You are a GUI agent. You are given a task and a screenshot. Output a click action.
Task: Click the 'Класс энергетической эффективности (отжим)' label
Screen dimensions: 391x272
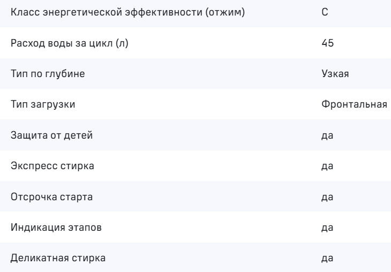pyautogui.click(x=127, y=12)
